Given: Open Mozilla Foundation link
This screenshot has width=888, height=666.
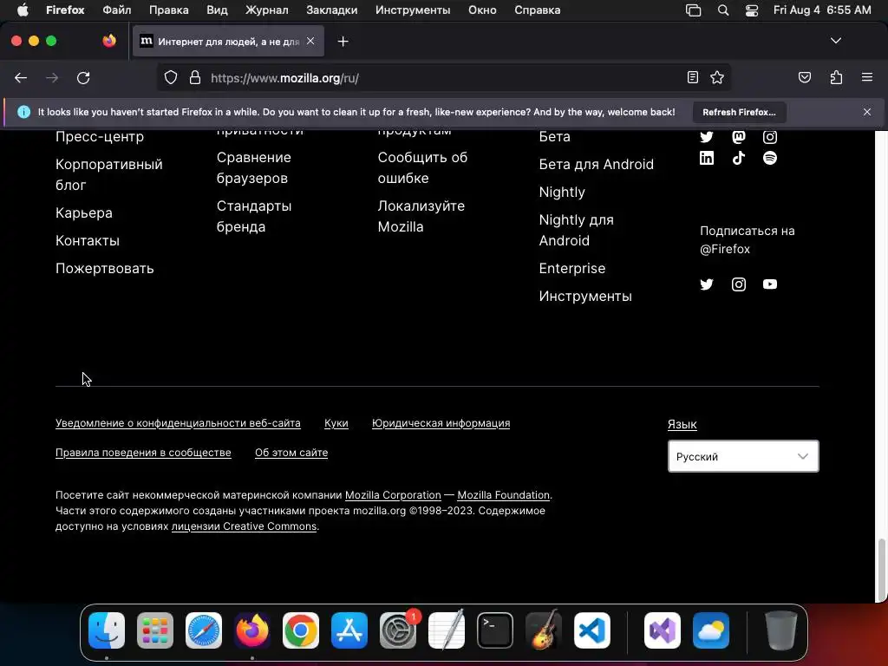Looking at the screenshot, I should coord(503,495).
